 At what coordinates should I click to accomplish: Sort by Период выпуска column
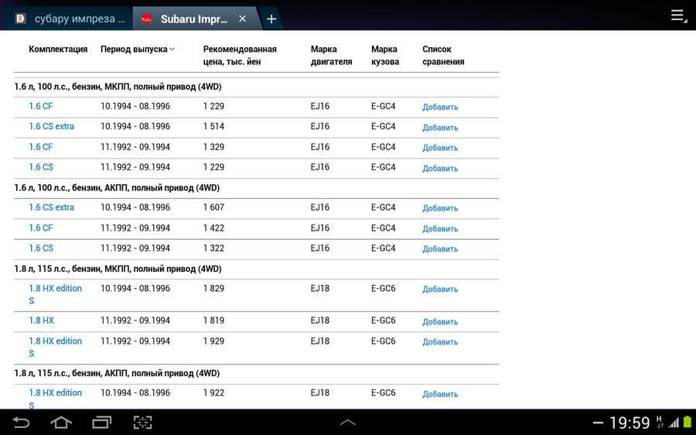tap(137, 50)
